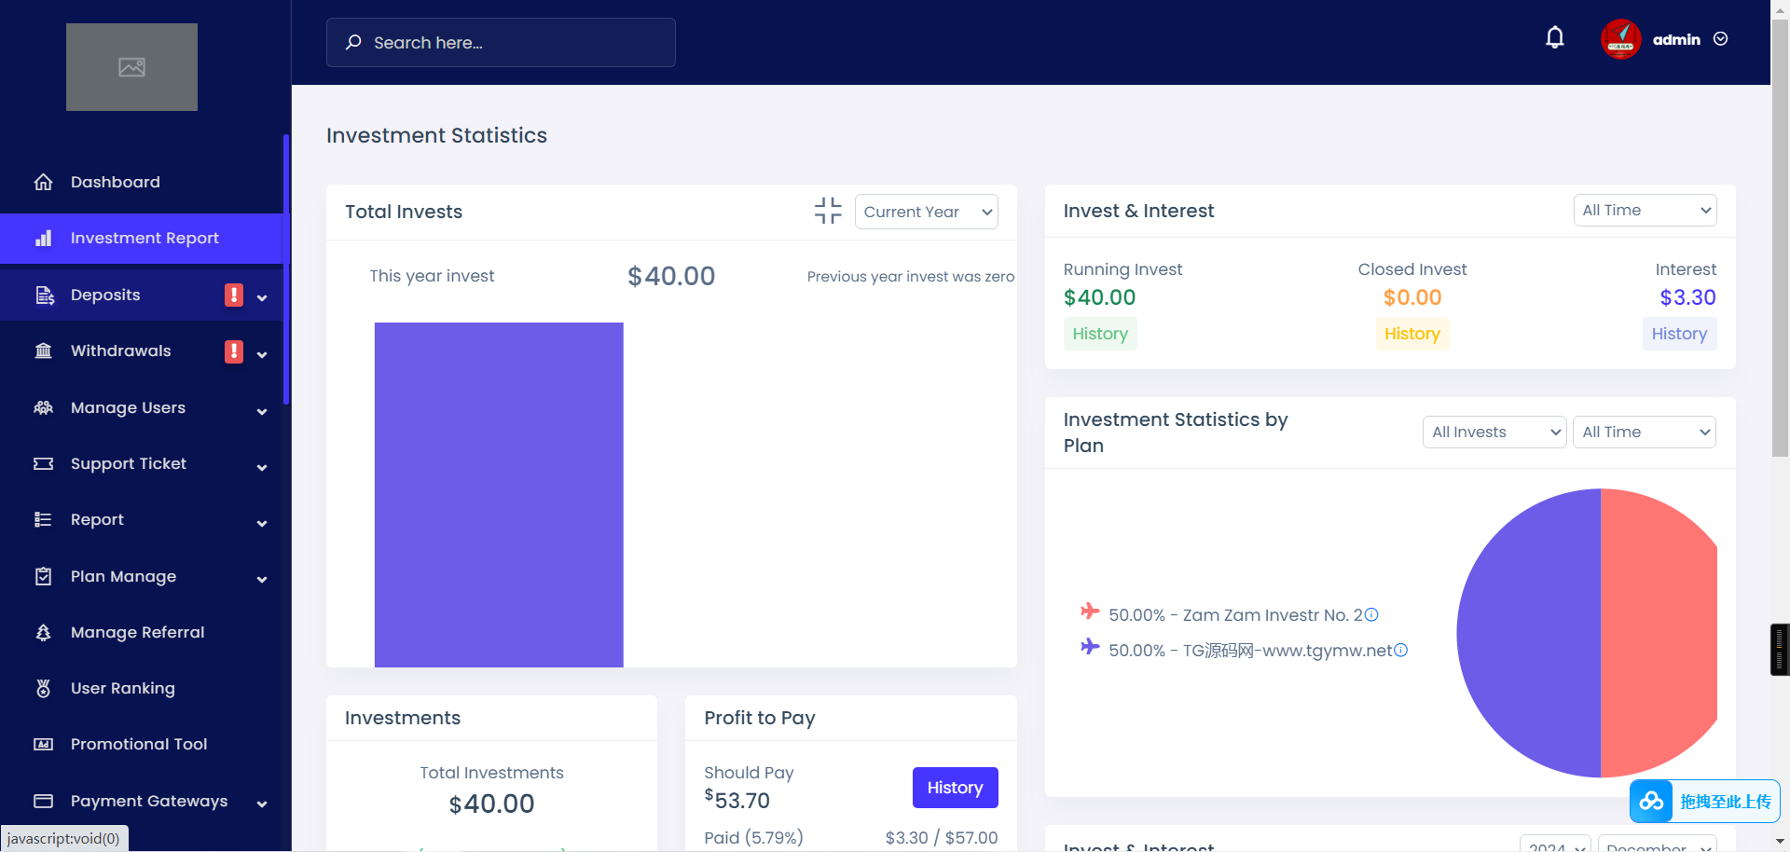
Task: Click the Withdrawals red alert badge
Action: 234,351
